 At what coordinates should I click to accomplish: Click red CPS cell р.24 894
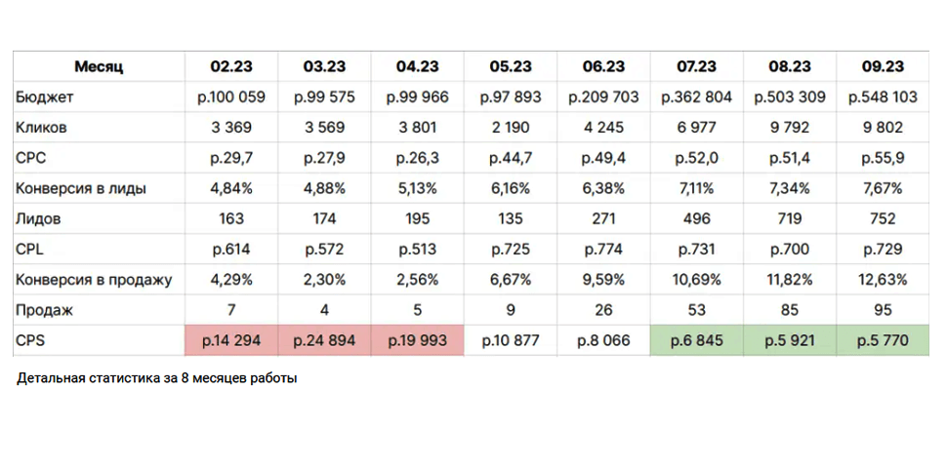pos(324,340)
